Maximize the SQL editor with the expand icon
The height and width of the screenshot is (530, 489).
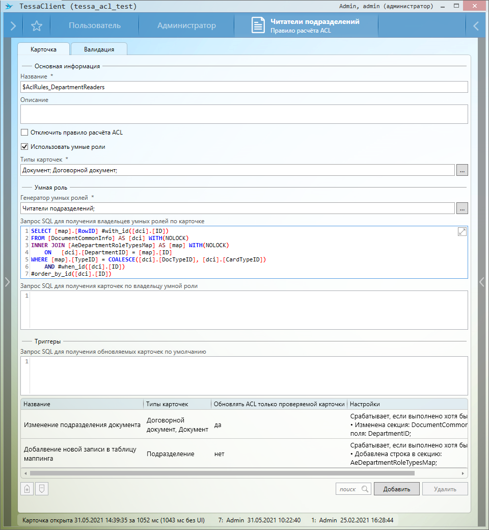[462, 232]
